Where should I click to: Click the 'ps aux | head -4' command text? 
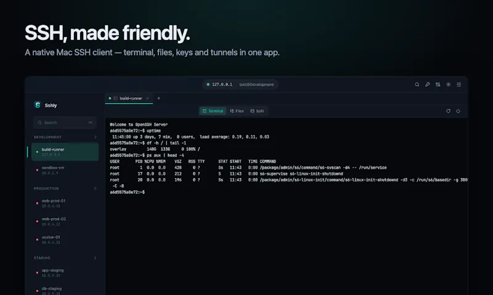point(165,155)
